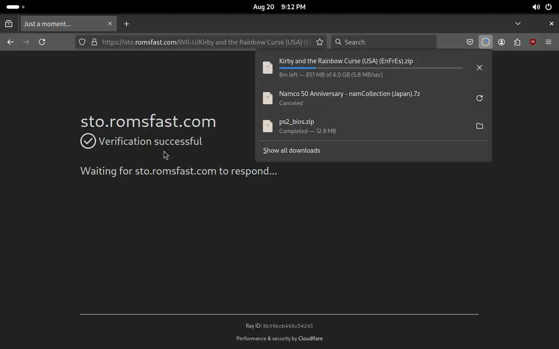This screenshot has width=559, height=349.
Task: Switch to the 'Just a moment...' tab
Action: [x=68, y=24]
